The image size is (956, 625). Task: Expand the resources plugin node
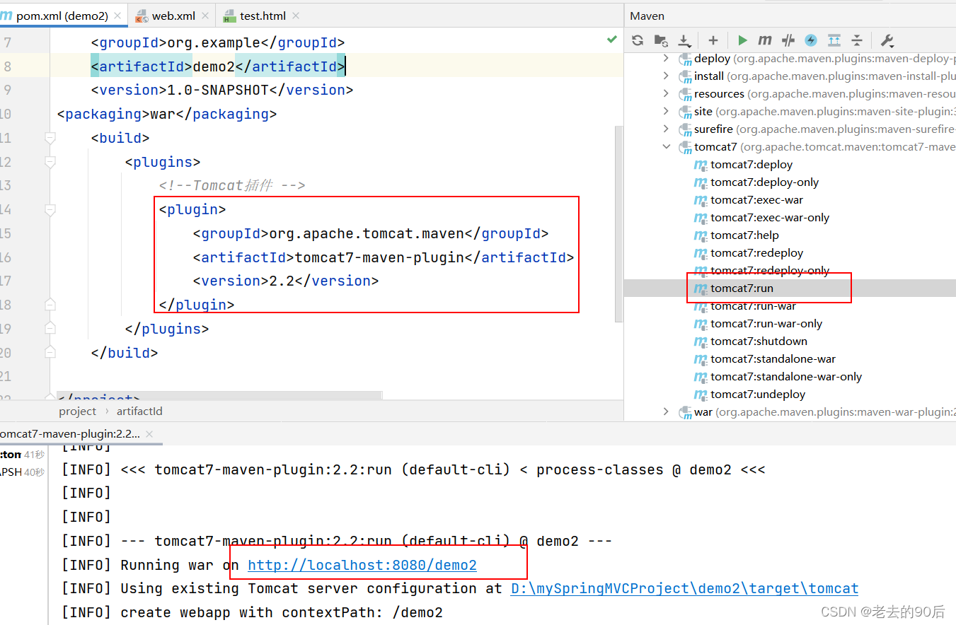[x=666, y=93]
